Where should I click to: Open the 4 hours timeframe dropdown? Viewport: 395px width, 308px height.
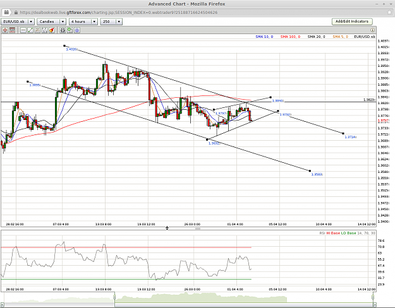click(83, 21)
